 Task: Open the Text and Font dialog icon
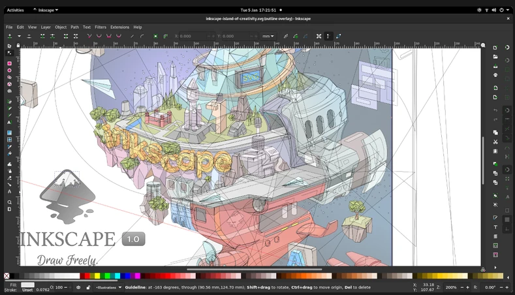495,226
